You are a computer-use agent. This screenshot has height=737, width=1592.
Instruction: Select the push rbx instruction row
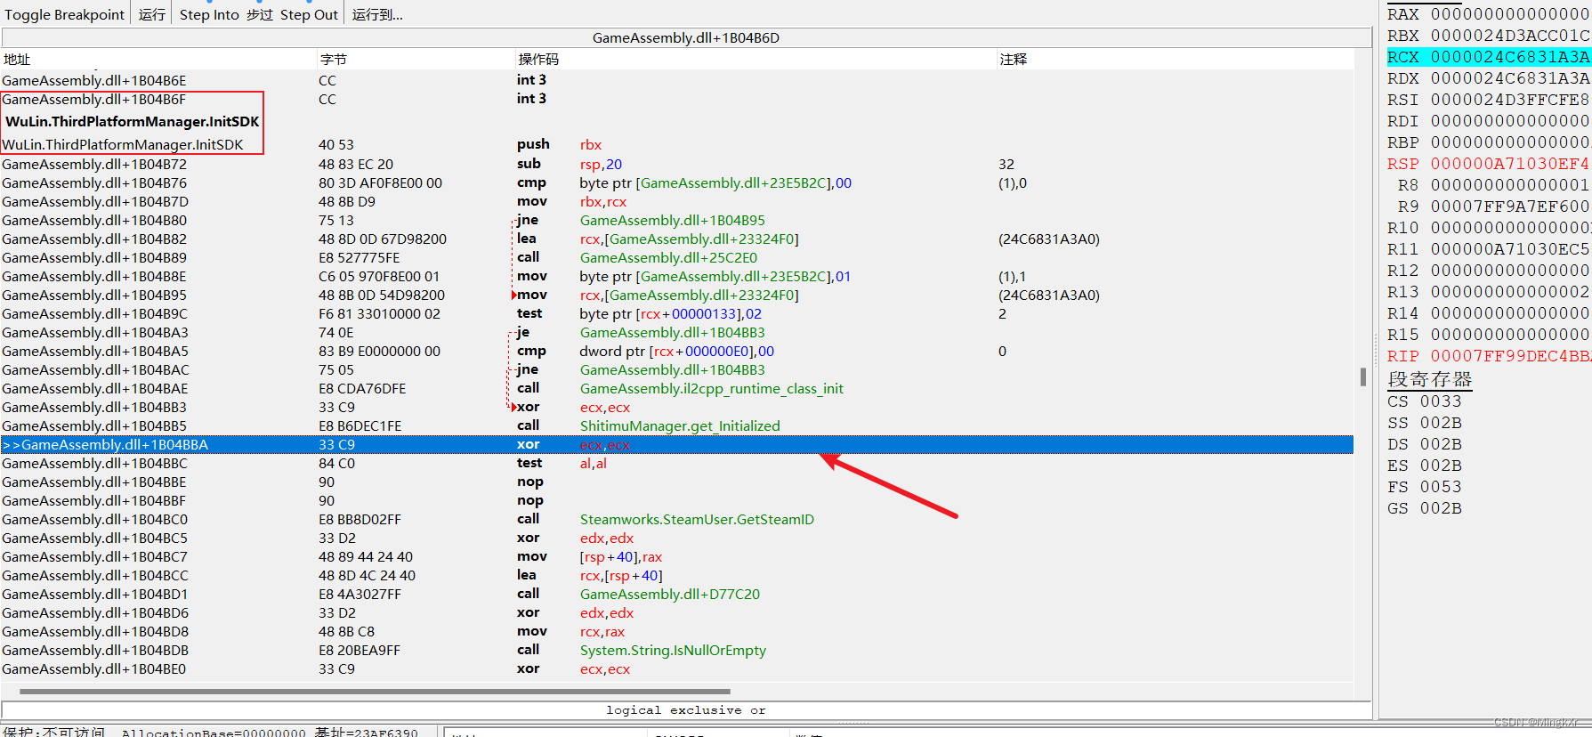[x=677, y=144]
